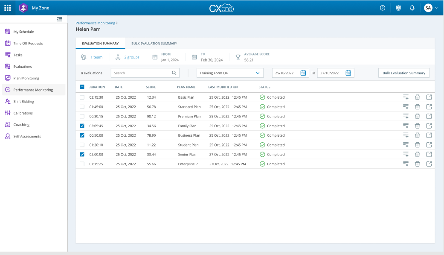Open calendar picker for end date 27/10/2022

(x=348, y=73)
